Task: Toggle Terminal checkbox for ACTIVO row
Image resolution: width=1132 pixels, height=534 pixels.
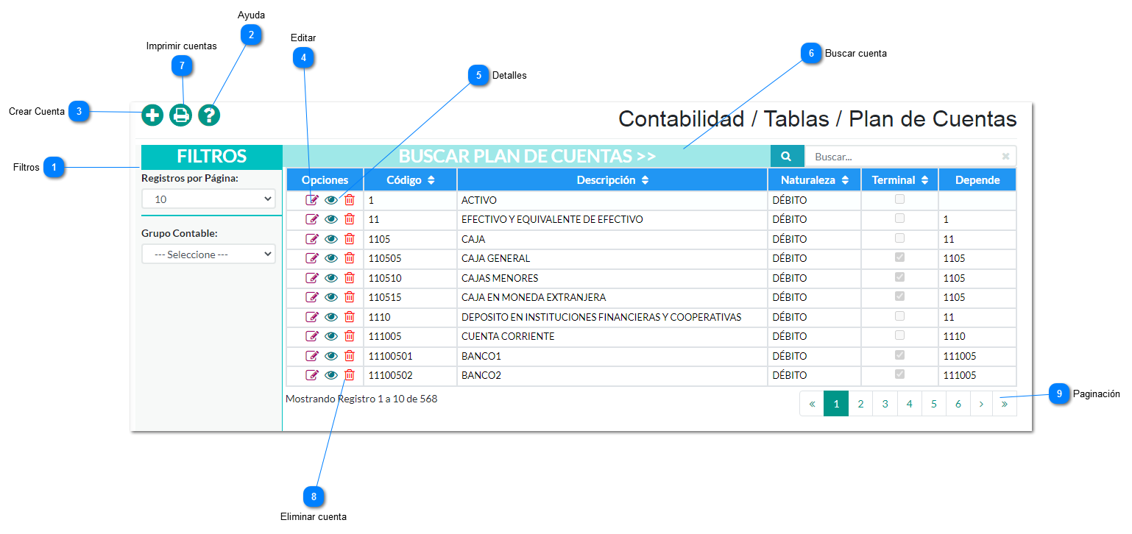Action: coord(899,199)
